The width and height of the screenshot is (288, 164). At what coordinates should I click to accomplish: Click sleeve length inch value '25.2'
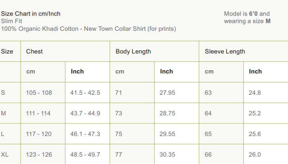click(x=255, y=113)
